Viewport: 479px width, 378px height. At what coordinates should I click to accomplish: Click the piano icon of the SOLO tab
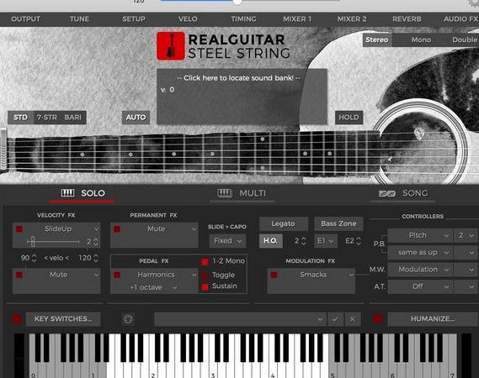(x=67, y=193)
